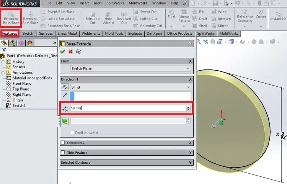Expand the History tree node
Image resolution: width=287 pixels, height=184 pixels.
coord(3,62)
